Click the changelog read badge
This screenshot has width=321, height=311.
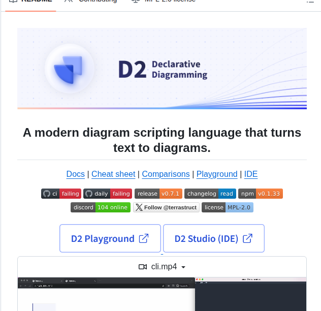pyautogui.click(x=210, y=194)
